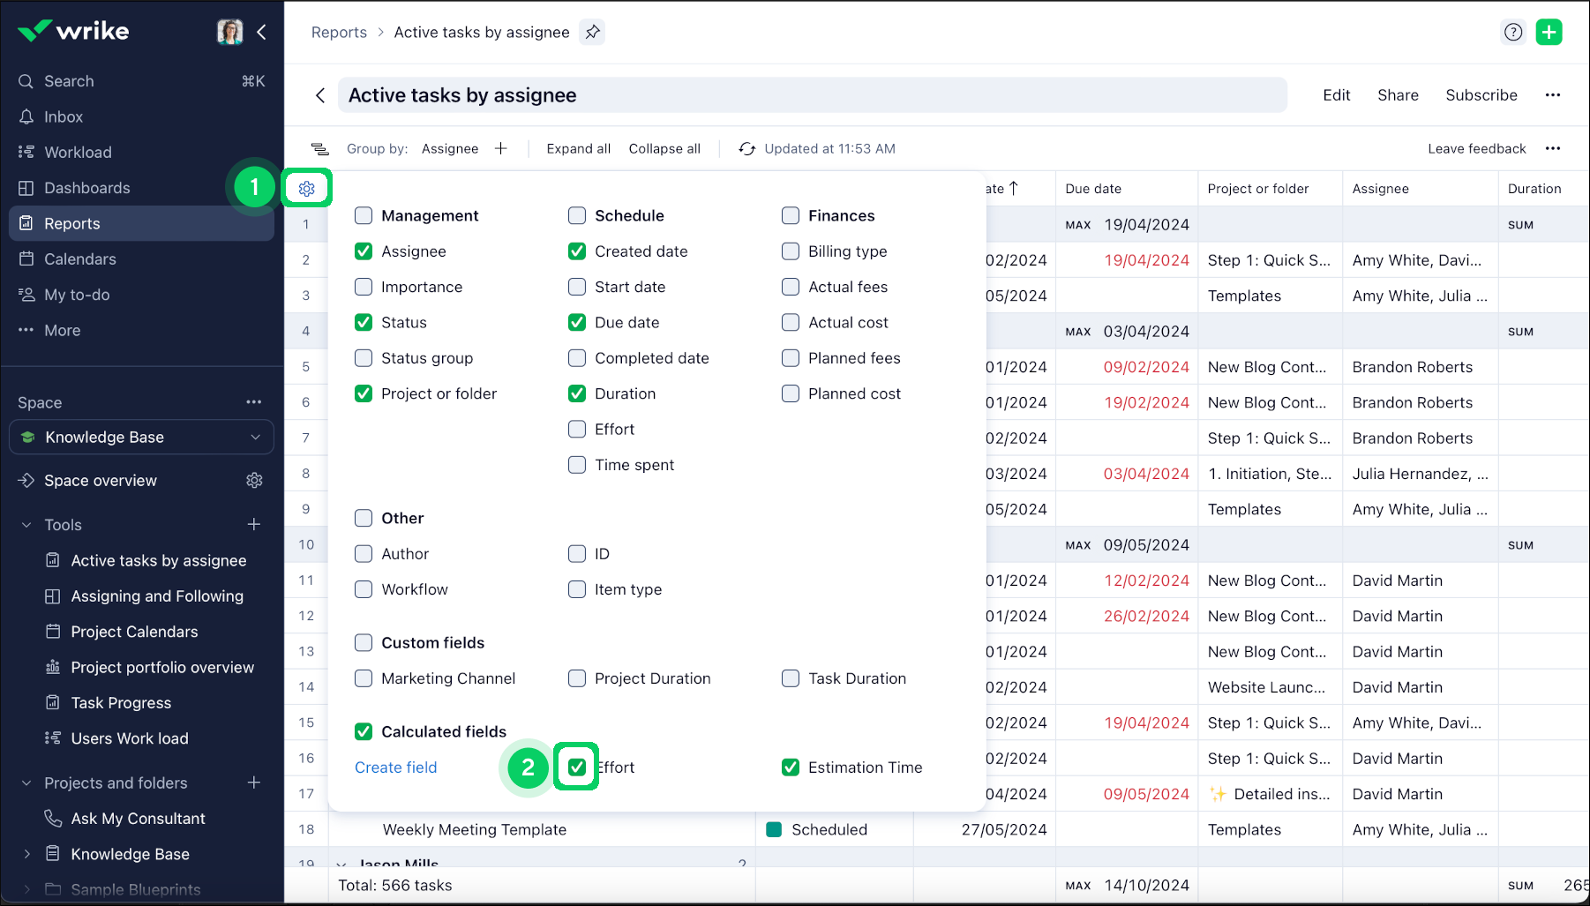Collapse the Tools section
The width and height of the screenshot is (1590, 906).
(26, 525)
